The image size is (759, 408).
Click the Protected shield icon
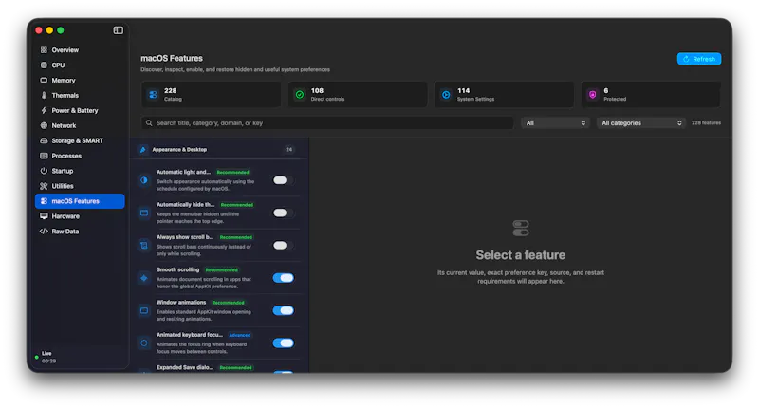pos(592,94)
